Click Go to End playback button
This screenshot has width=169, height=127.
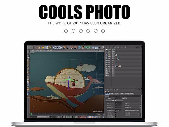pyautogui.click(x=76, y=117)
